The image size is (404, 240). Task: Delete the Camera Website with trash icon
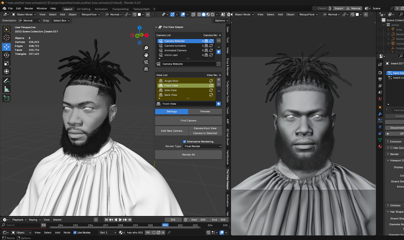pyautogui.click(x=218, y=64)
